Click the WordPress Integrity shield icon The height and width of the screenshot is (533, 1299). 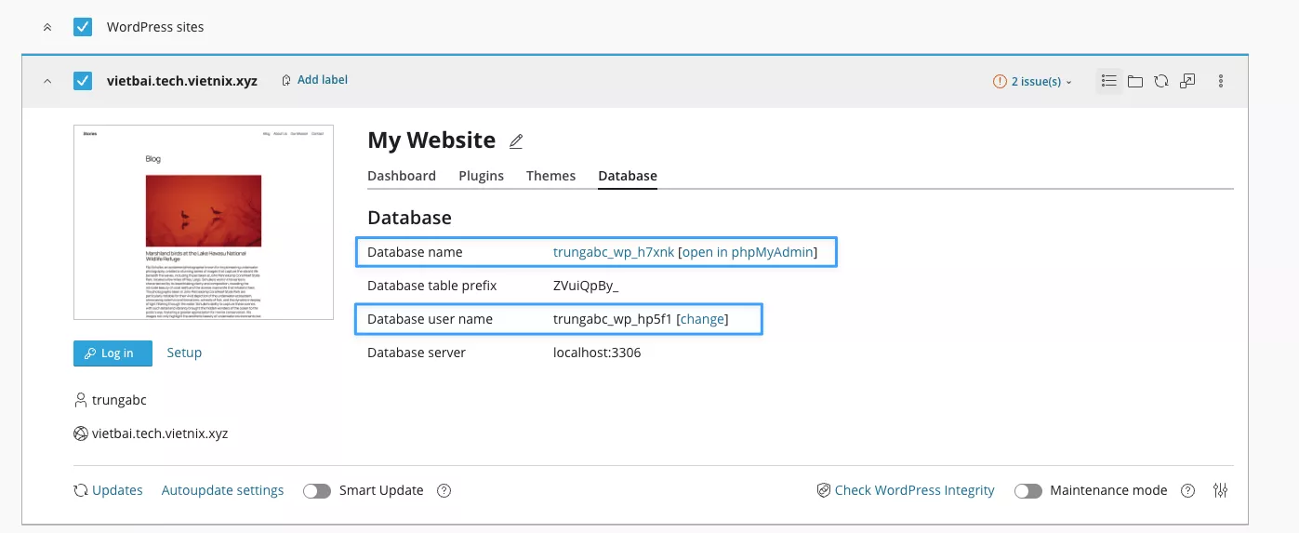[823, 490]
